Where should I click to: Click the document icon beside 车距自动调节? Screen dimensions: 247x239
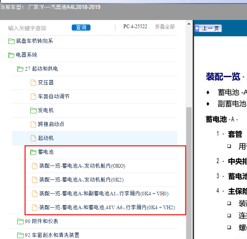(x=33, y=97)
